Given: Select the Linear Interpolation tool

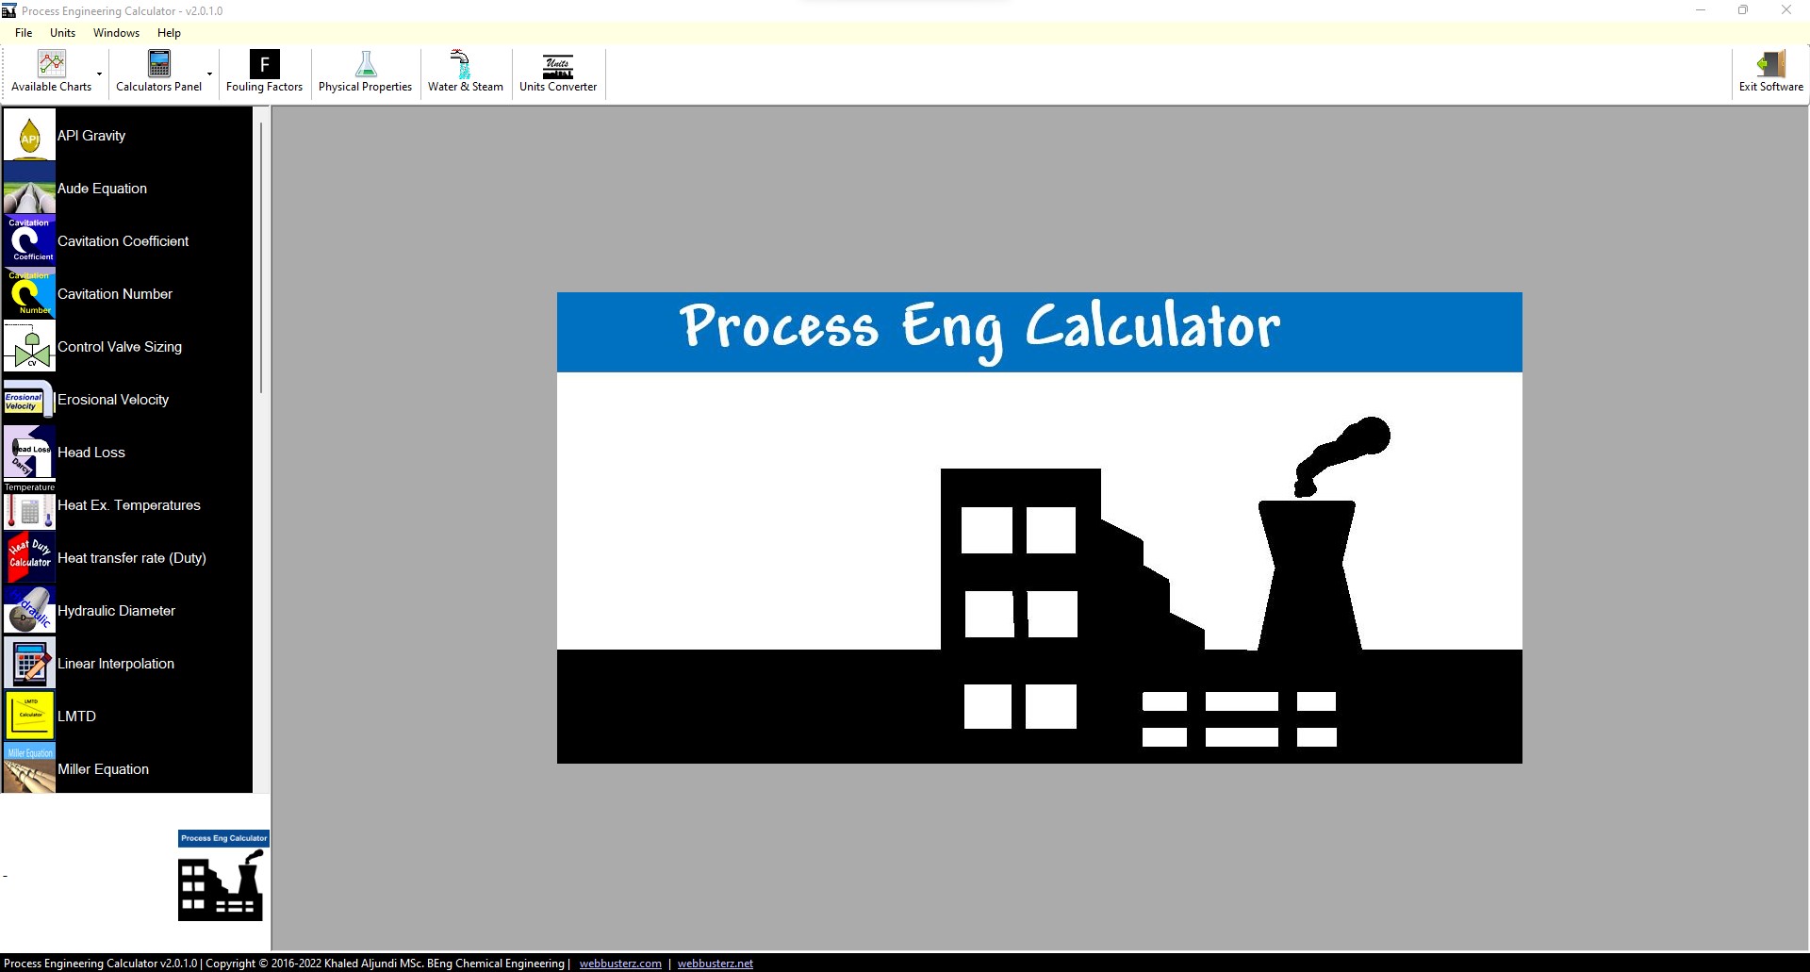Looking at the screenshot, I should (116, 663).
